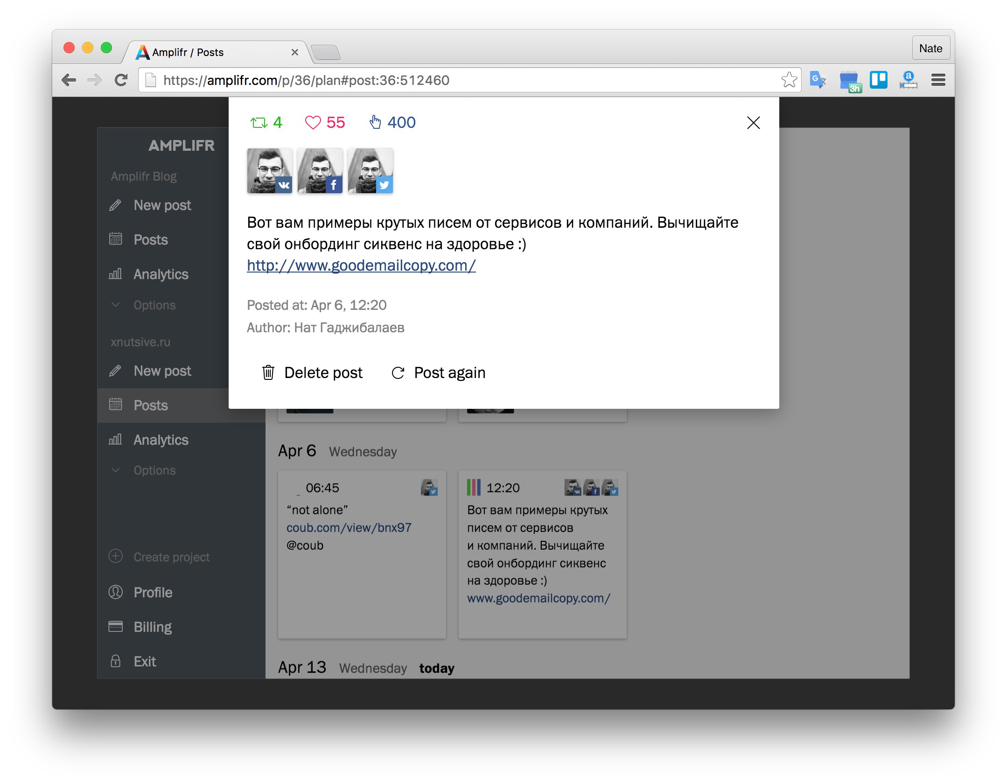This screenshot has height=784, width=1007.
Task: Click the Author: Нат Гаджибалаев text
Action: (326, 328)
